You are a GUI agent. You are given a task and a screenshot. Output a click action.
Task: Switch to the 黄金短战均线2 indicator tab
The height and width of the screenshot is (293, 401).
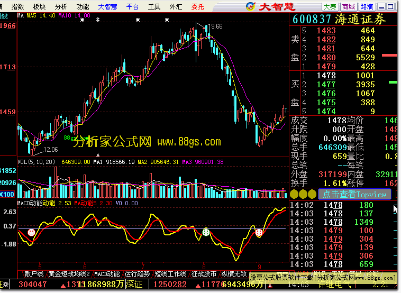[69, 274]
